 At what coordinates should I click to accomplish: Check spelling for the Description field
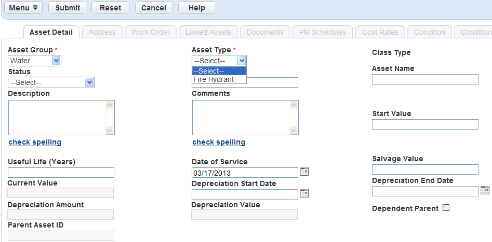[35, 142]
